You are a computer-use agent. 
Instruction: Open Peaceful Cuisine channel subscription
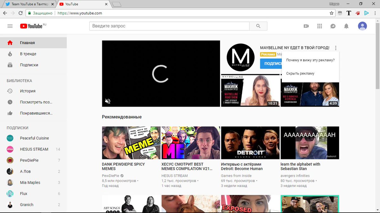tap(33, 138)
